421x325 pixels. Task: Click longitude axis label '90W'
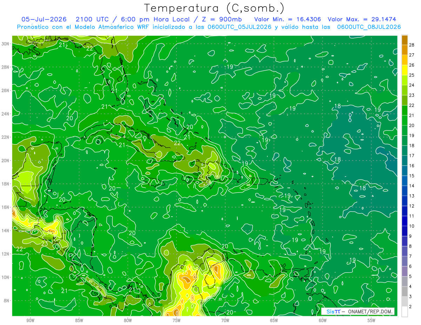point(30,320)
